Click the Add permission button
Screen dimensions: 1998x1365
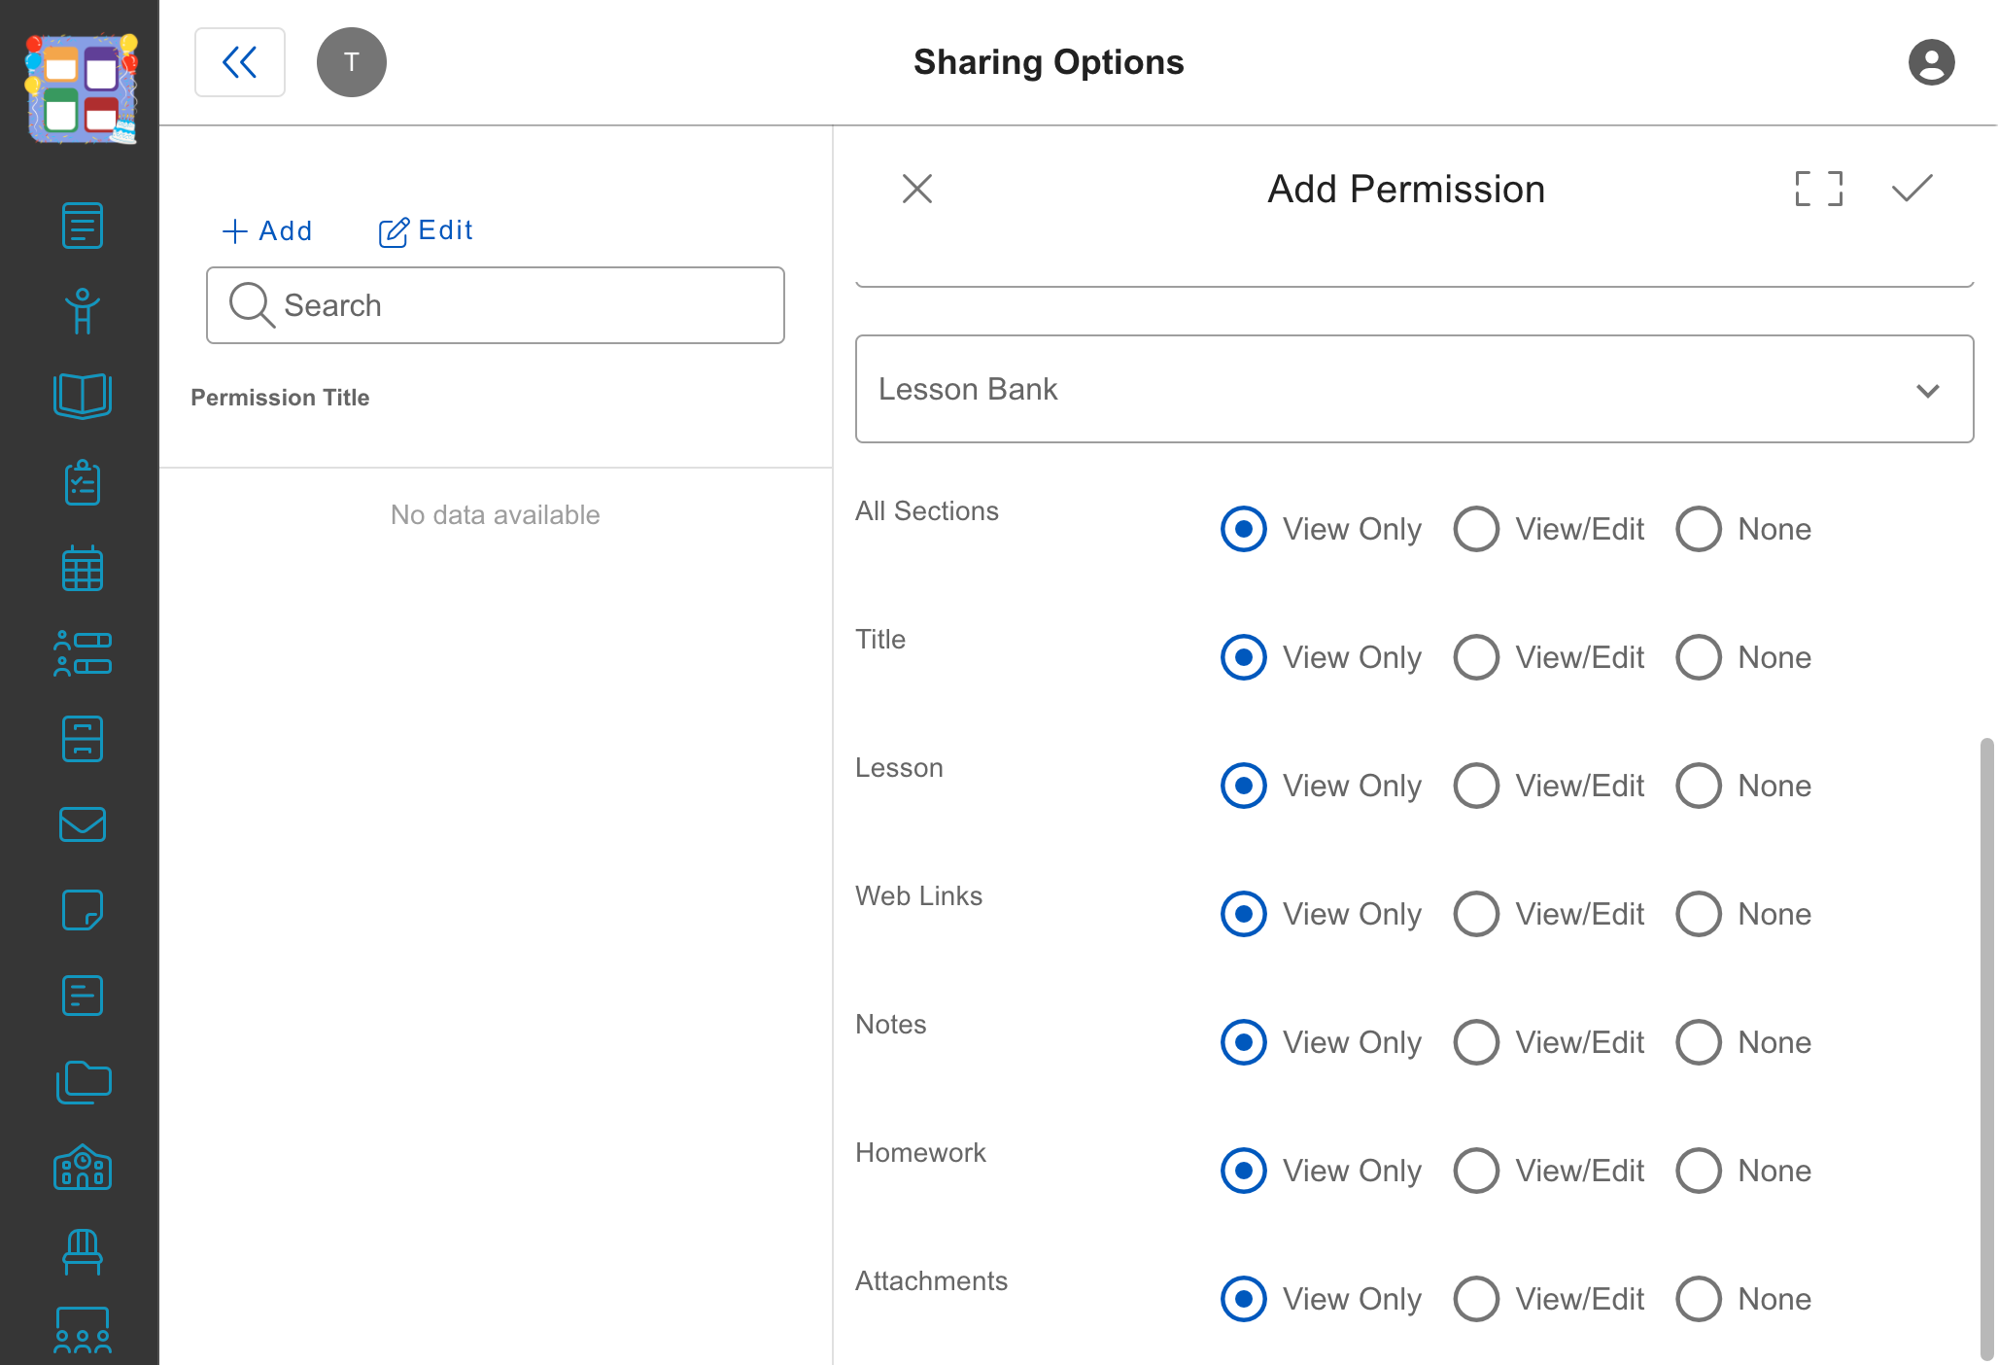click(267, 231)
